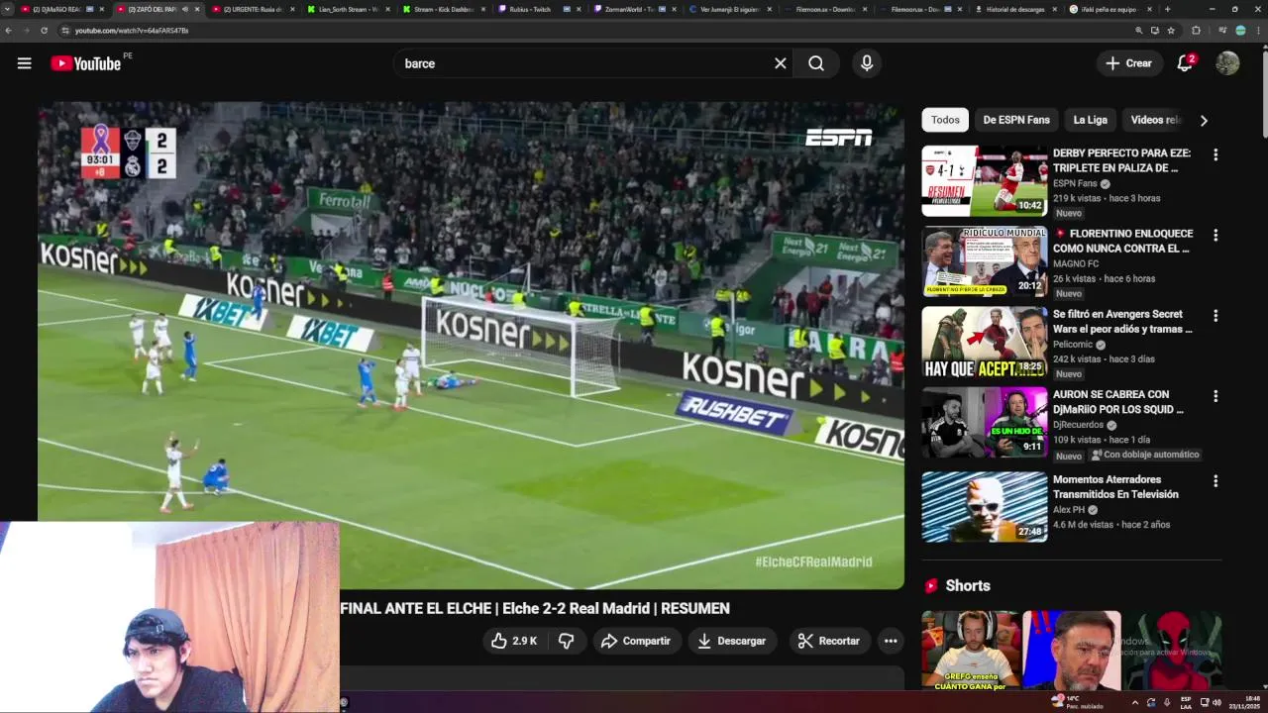Open the 'Alex PH' channel link
Viewport: 1268px width, 713px height.
(1069, 510)
